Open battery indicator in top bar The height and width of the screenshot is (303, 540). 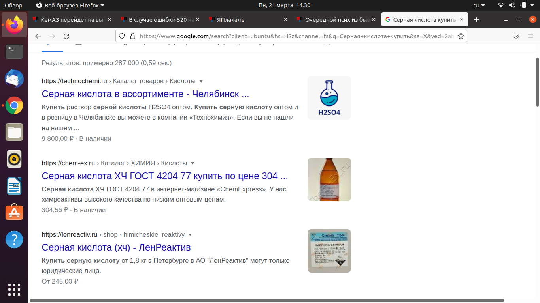[523, 5]
